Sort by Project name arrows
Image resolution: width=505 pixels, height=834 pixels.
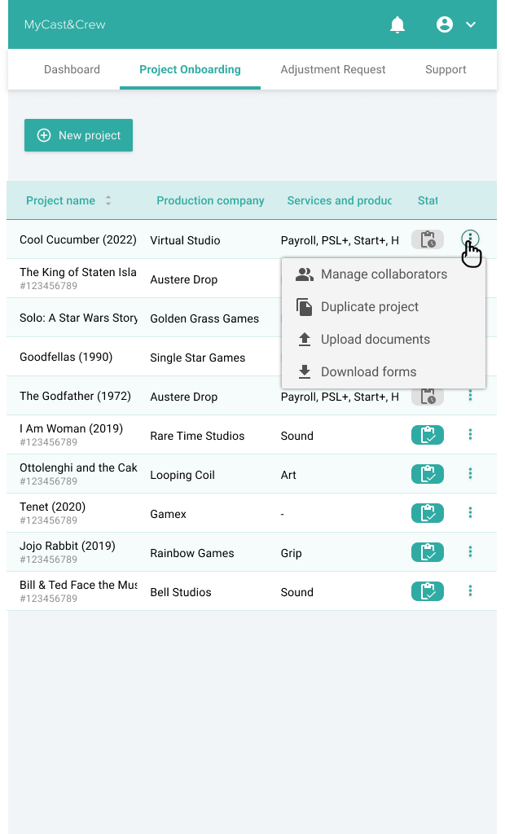coord(108,200)
